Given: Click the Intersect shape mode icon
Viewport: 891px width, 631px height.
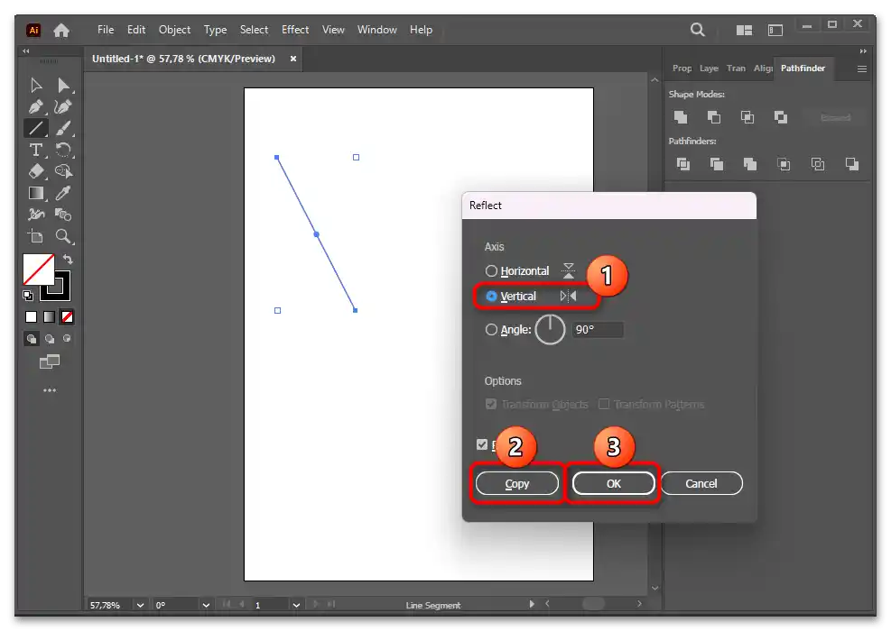Looking at the screenshot, I should 747,117.
